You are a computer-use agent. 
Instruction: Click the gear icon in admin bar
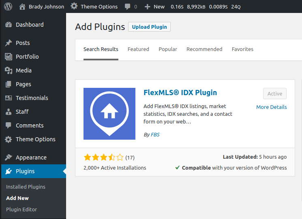74,6
